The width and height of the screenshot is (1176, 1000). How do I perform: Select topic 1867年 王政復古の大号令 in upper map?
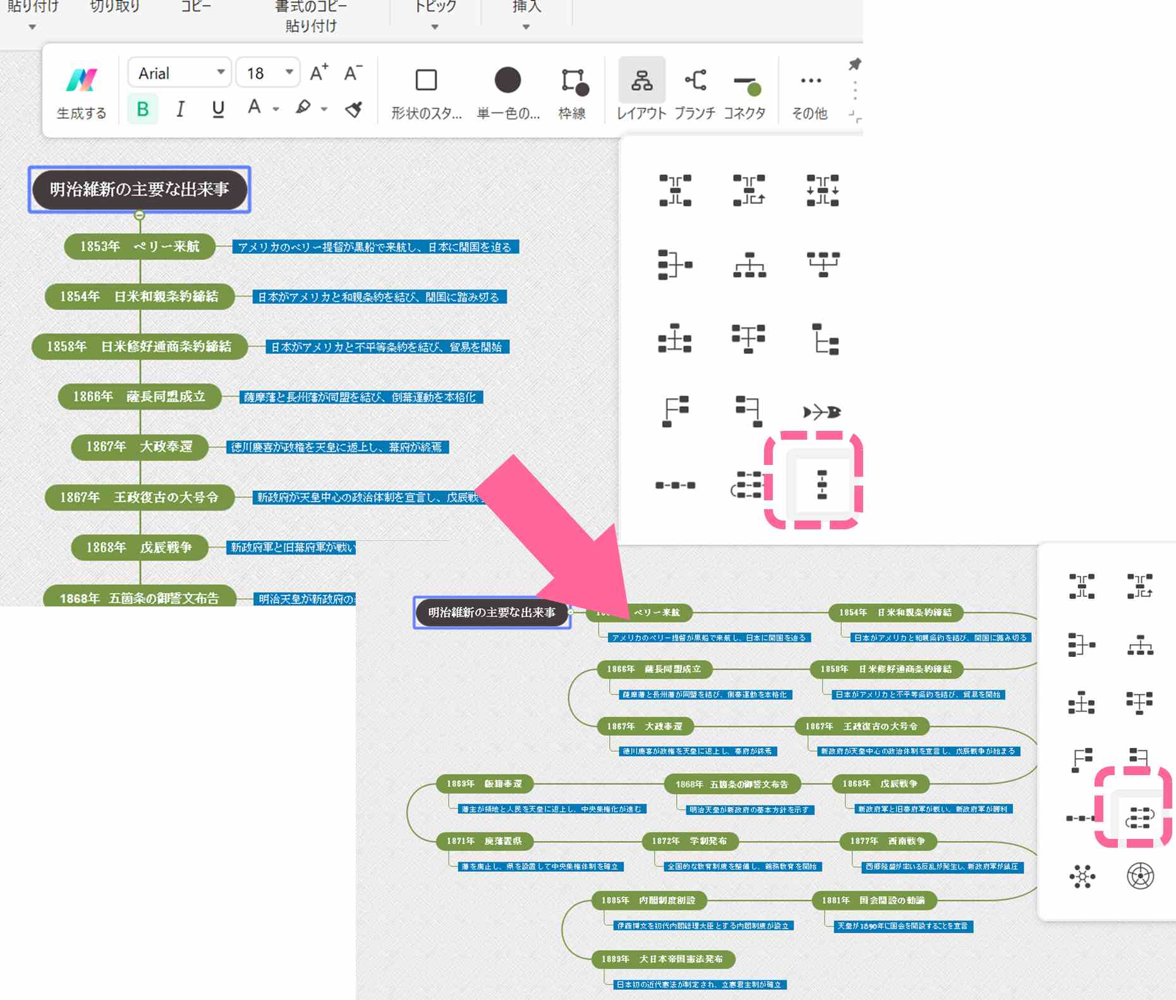click(x=140, y=497)
